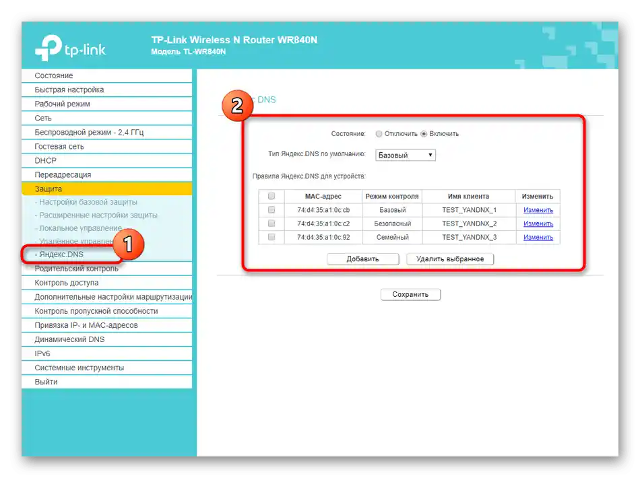Click the Модель TL-WR840N text

coord(188,52)
